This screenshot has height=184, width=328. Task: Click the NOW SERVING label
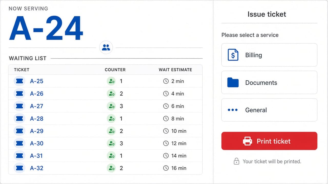click(x=28, y=8)
